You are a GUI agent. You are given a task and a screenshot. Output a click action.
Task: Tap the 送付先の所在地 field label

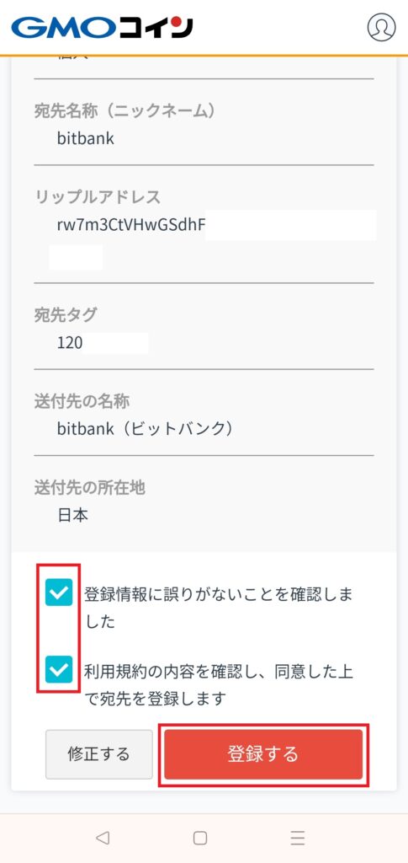89,488
